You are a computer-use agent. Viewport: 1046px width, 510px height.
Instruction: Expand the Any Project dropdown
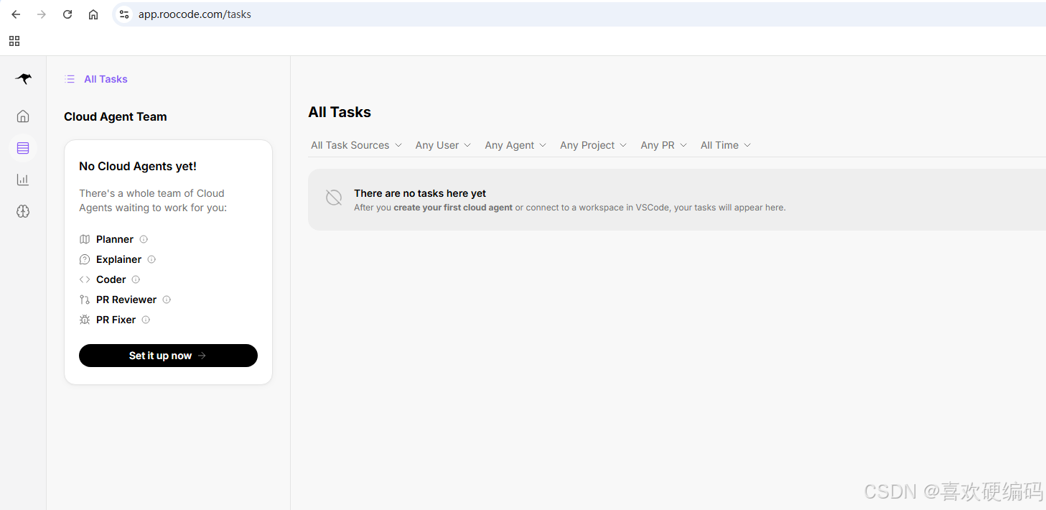click(x=594, y=145)
